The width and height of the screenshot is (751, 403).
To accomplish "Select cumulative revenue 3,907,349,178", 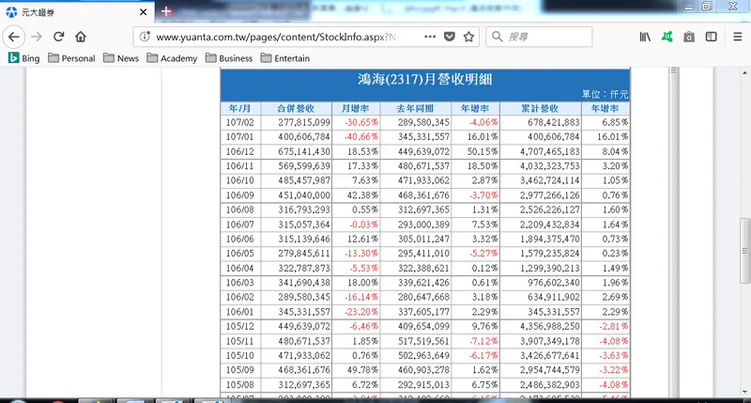I will pyautogui.click(x=550, y=341).
